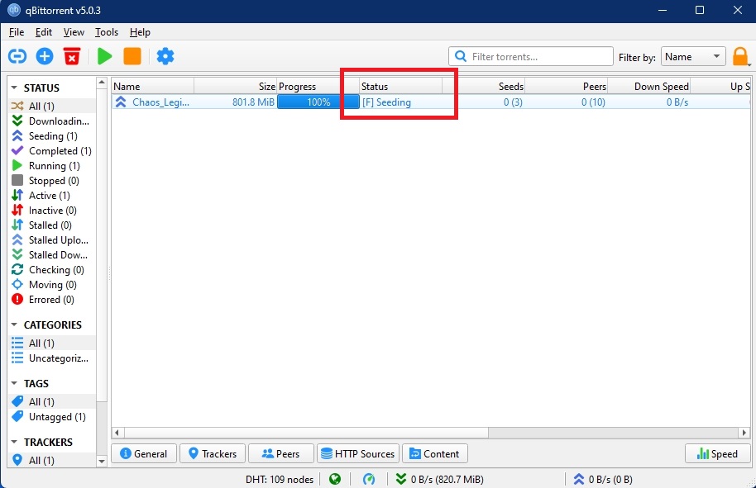Select Untagged (1) tag filter
This screenshot has width=756, height=488.
coord(52,417)
